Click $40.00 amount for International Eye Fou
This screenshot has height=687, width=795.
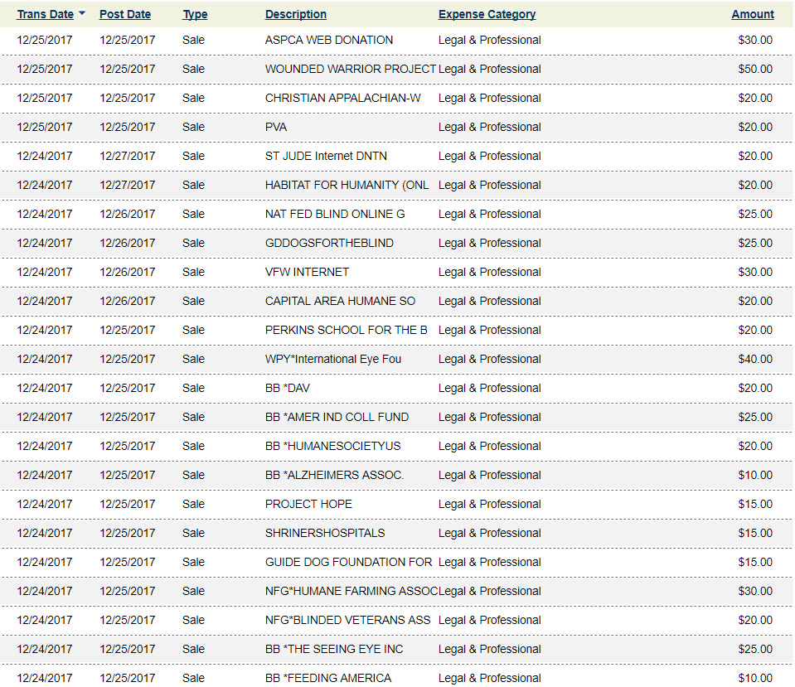tap(755, 359)
